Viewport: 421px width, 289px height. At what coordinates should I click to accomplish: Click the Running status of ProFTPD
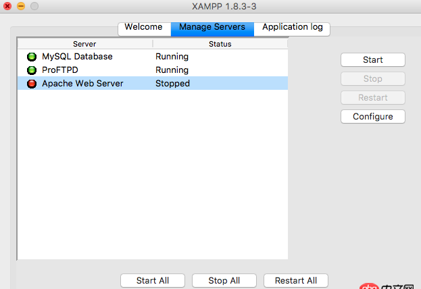tap(172, 70)
